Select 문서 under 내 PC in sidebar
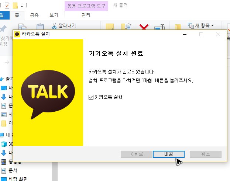Screen dimensions: 230x181 click(x=13, y=170)
